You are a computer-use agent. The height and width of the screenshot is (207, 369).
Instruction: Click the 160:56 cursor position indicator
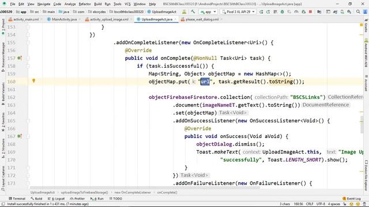coord(298,204)
